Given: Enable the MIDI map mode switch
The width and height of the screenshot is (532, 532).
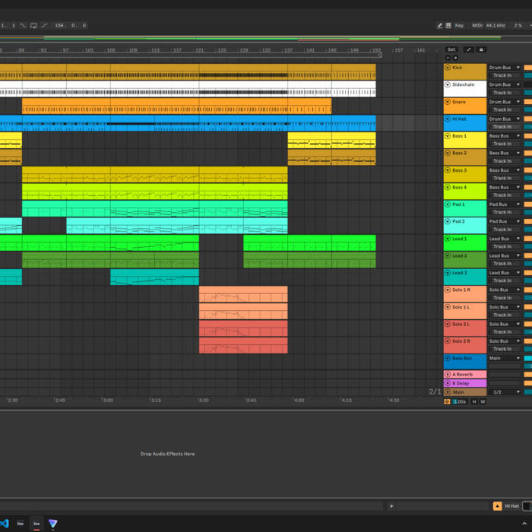Looking at the screenshot, I should click(477, 25).
